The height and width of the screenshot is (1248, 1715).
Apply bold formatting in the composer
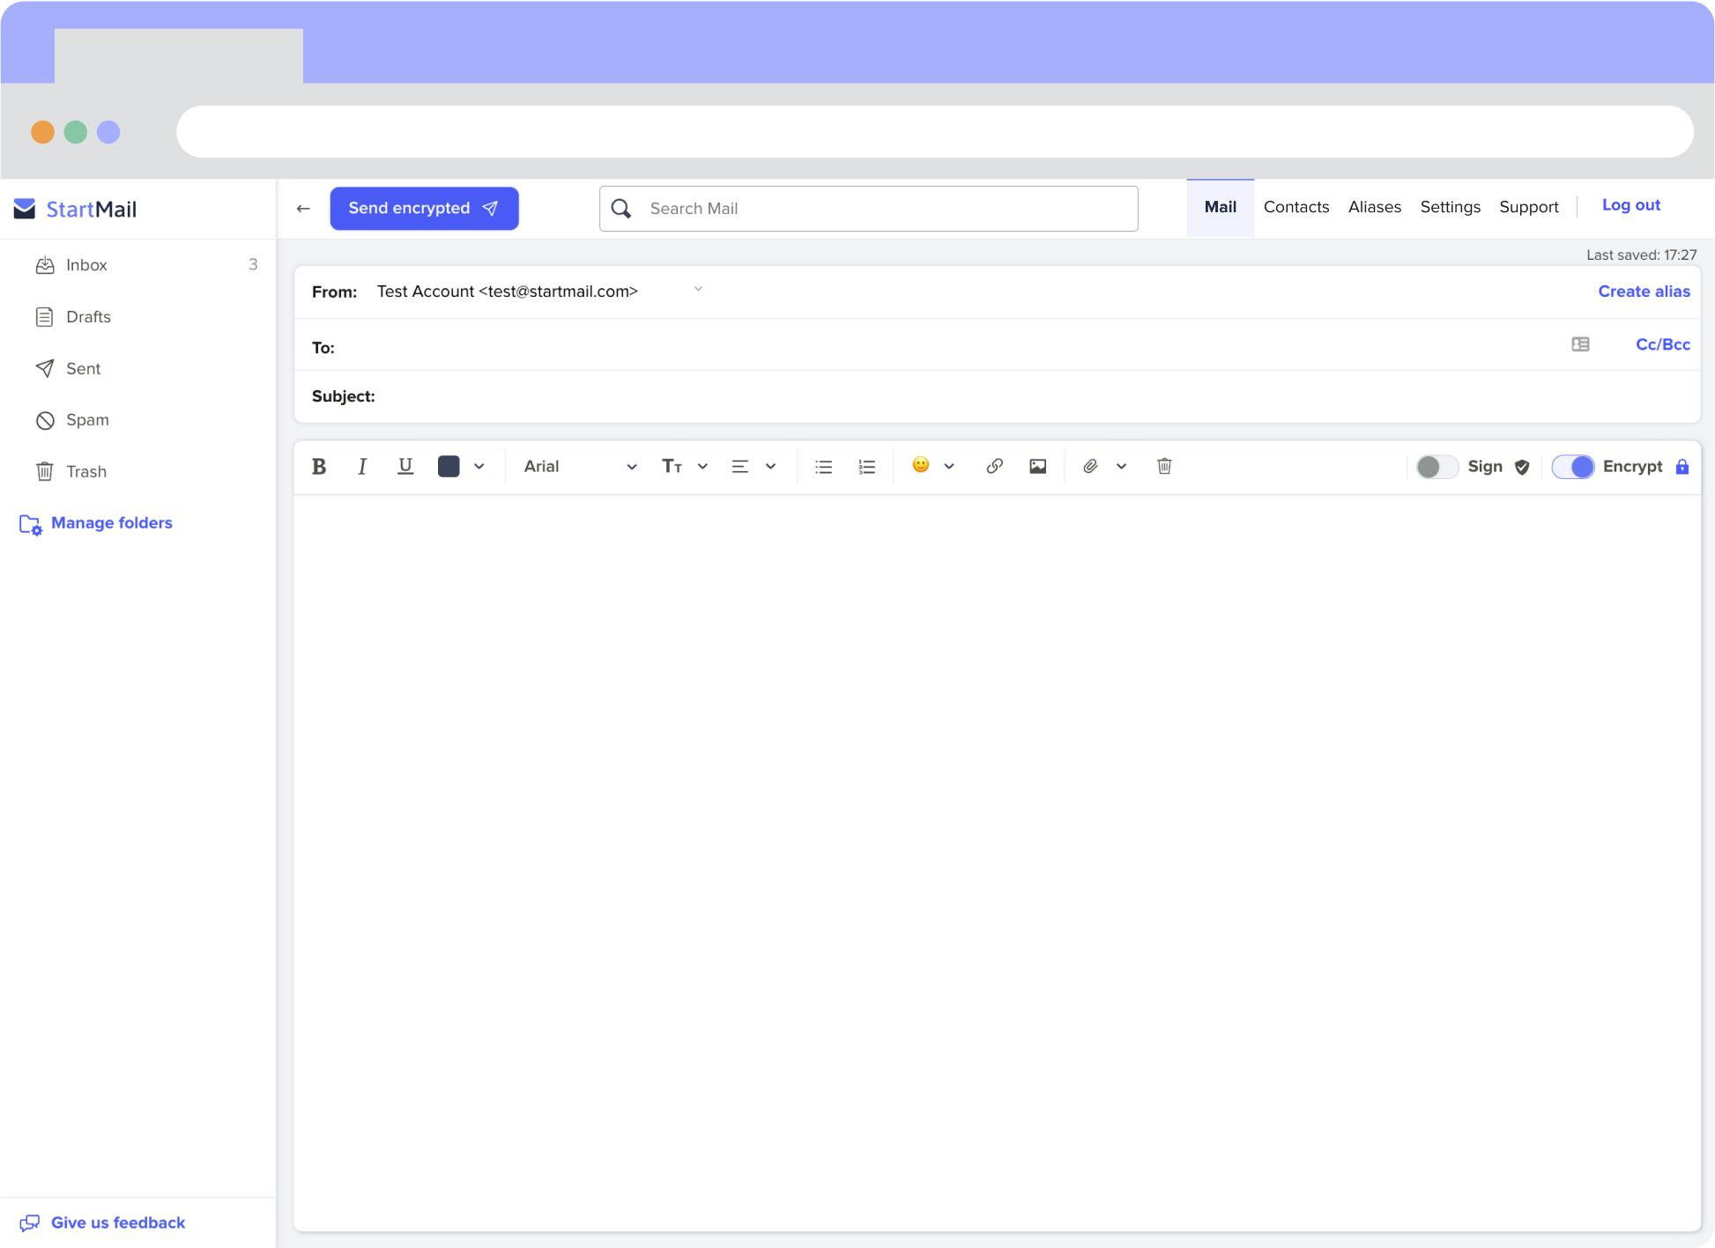(319, 466)
